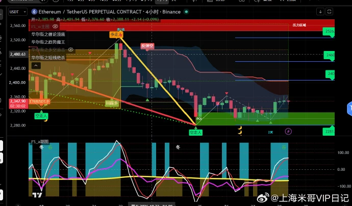Select the FS_a副图 sub-chart legend

(40, 142)
